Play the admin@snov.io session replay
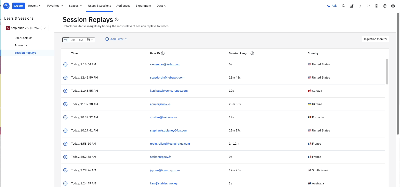Image resolution: width=400 pixels, height=187 pixels. (65, 104)
